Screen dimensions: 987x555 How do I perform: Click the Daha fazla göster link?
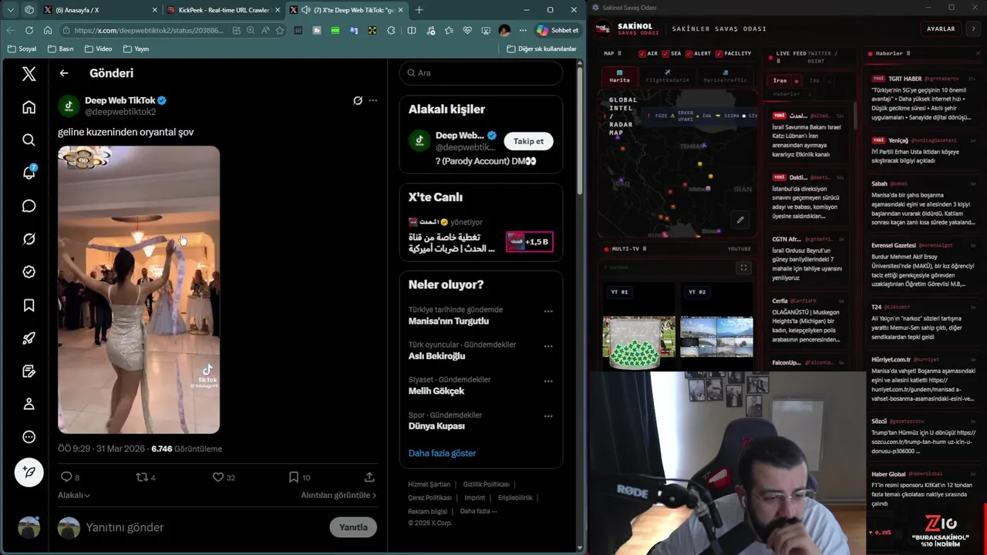pyautogui.click(x=442, y=453)
